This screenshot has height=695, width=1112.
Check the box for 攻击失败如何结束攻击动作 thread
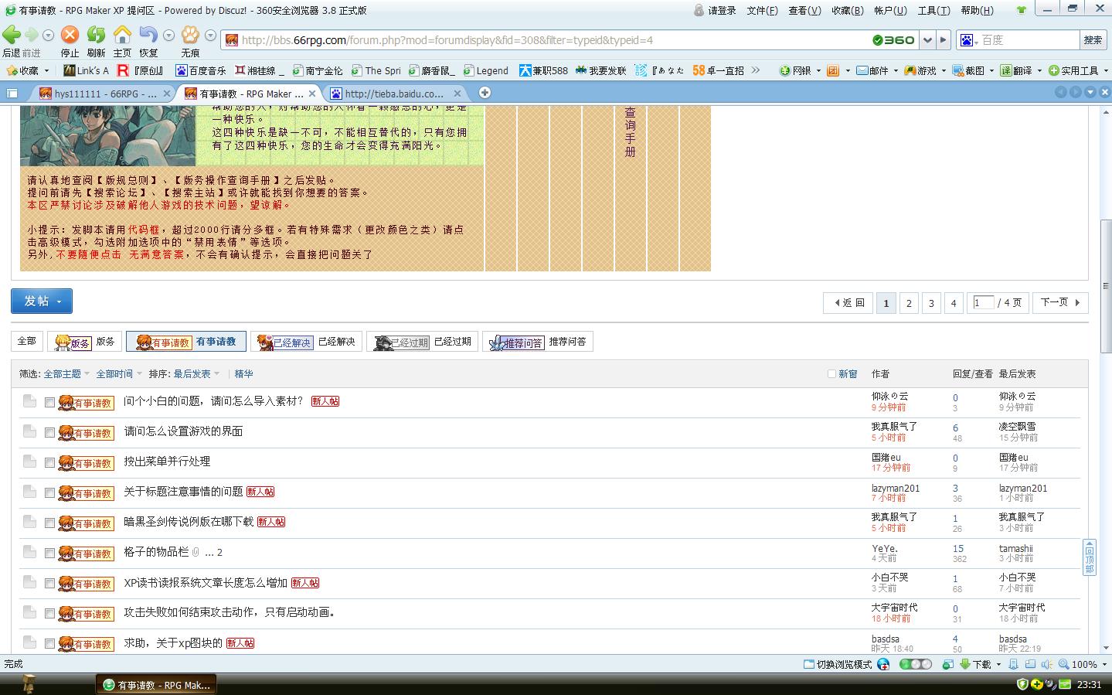point(49,614)
